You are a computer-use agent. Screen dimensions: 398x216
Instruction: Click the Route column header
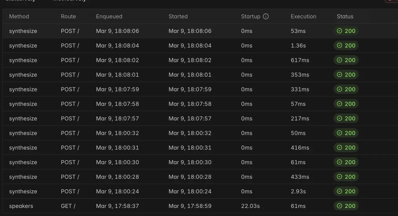68,16
